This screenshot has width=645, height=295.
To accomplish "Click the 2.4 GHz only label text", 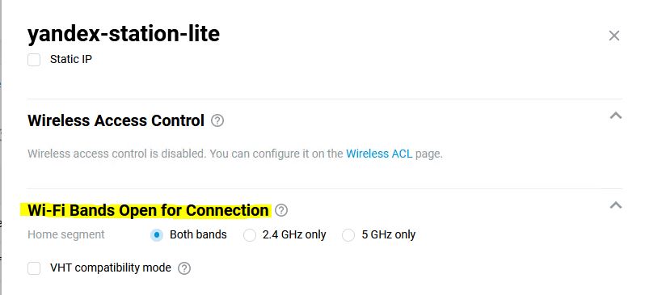I will [294, 234].
